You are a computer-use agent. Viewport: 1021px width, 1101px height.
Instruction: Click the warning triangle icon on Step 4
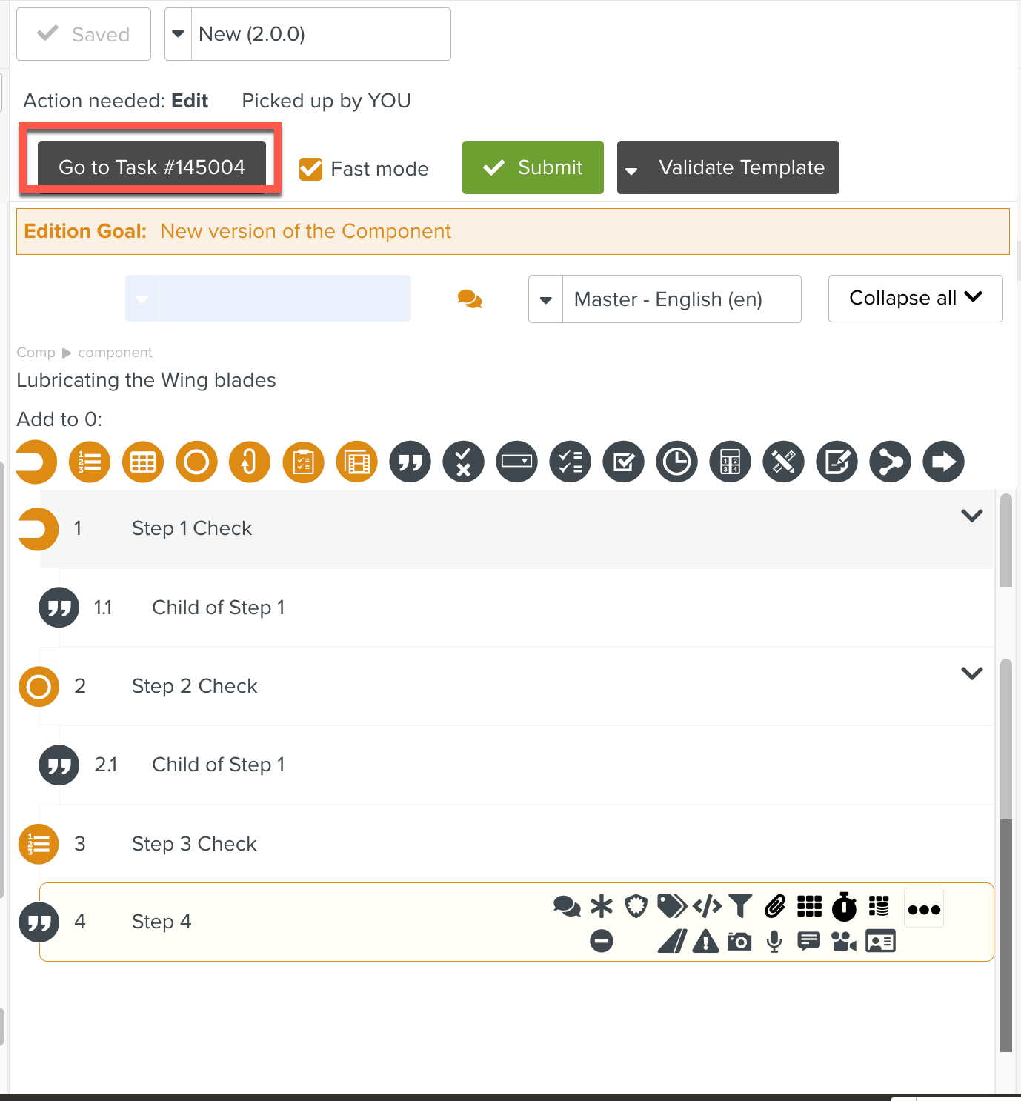705,942
